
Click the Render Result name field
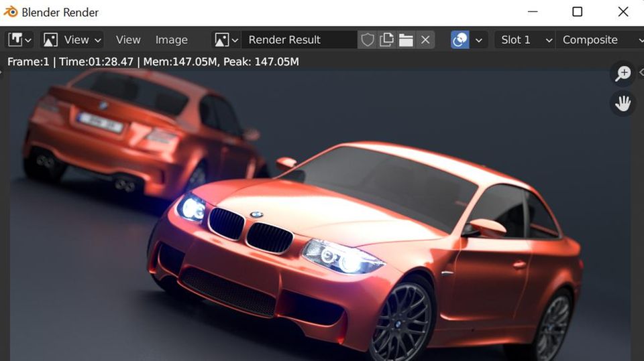pyautogui.click(x=299, y=40)
